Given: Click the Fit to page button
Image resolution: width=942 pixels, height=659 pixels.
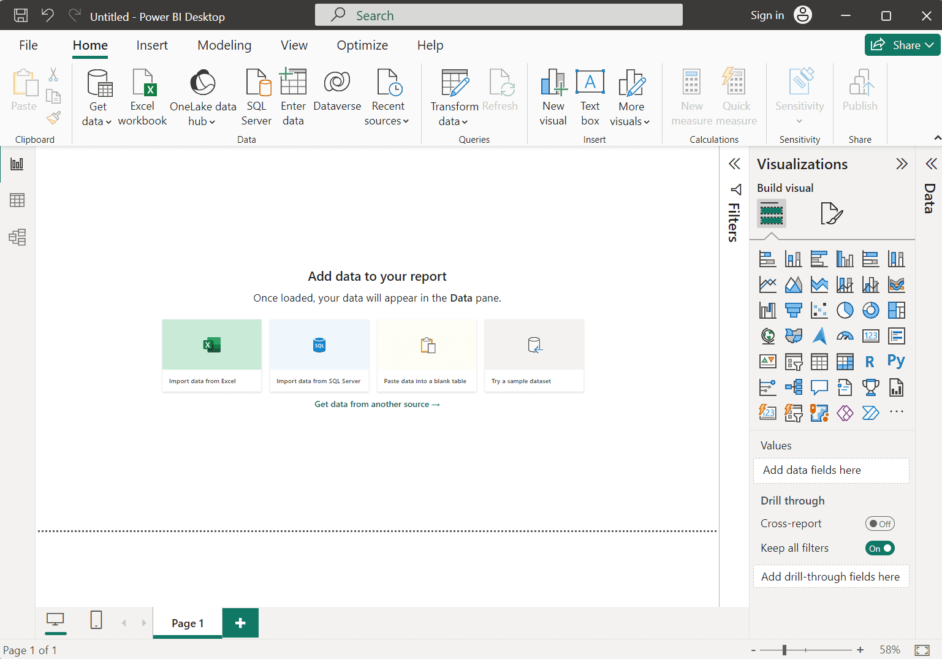Looking at the screenshot, I should click(922, 650).
